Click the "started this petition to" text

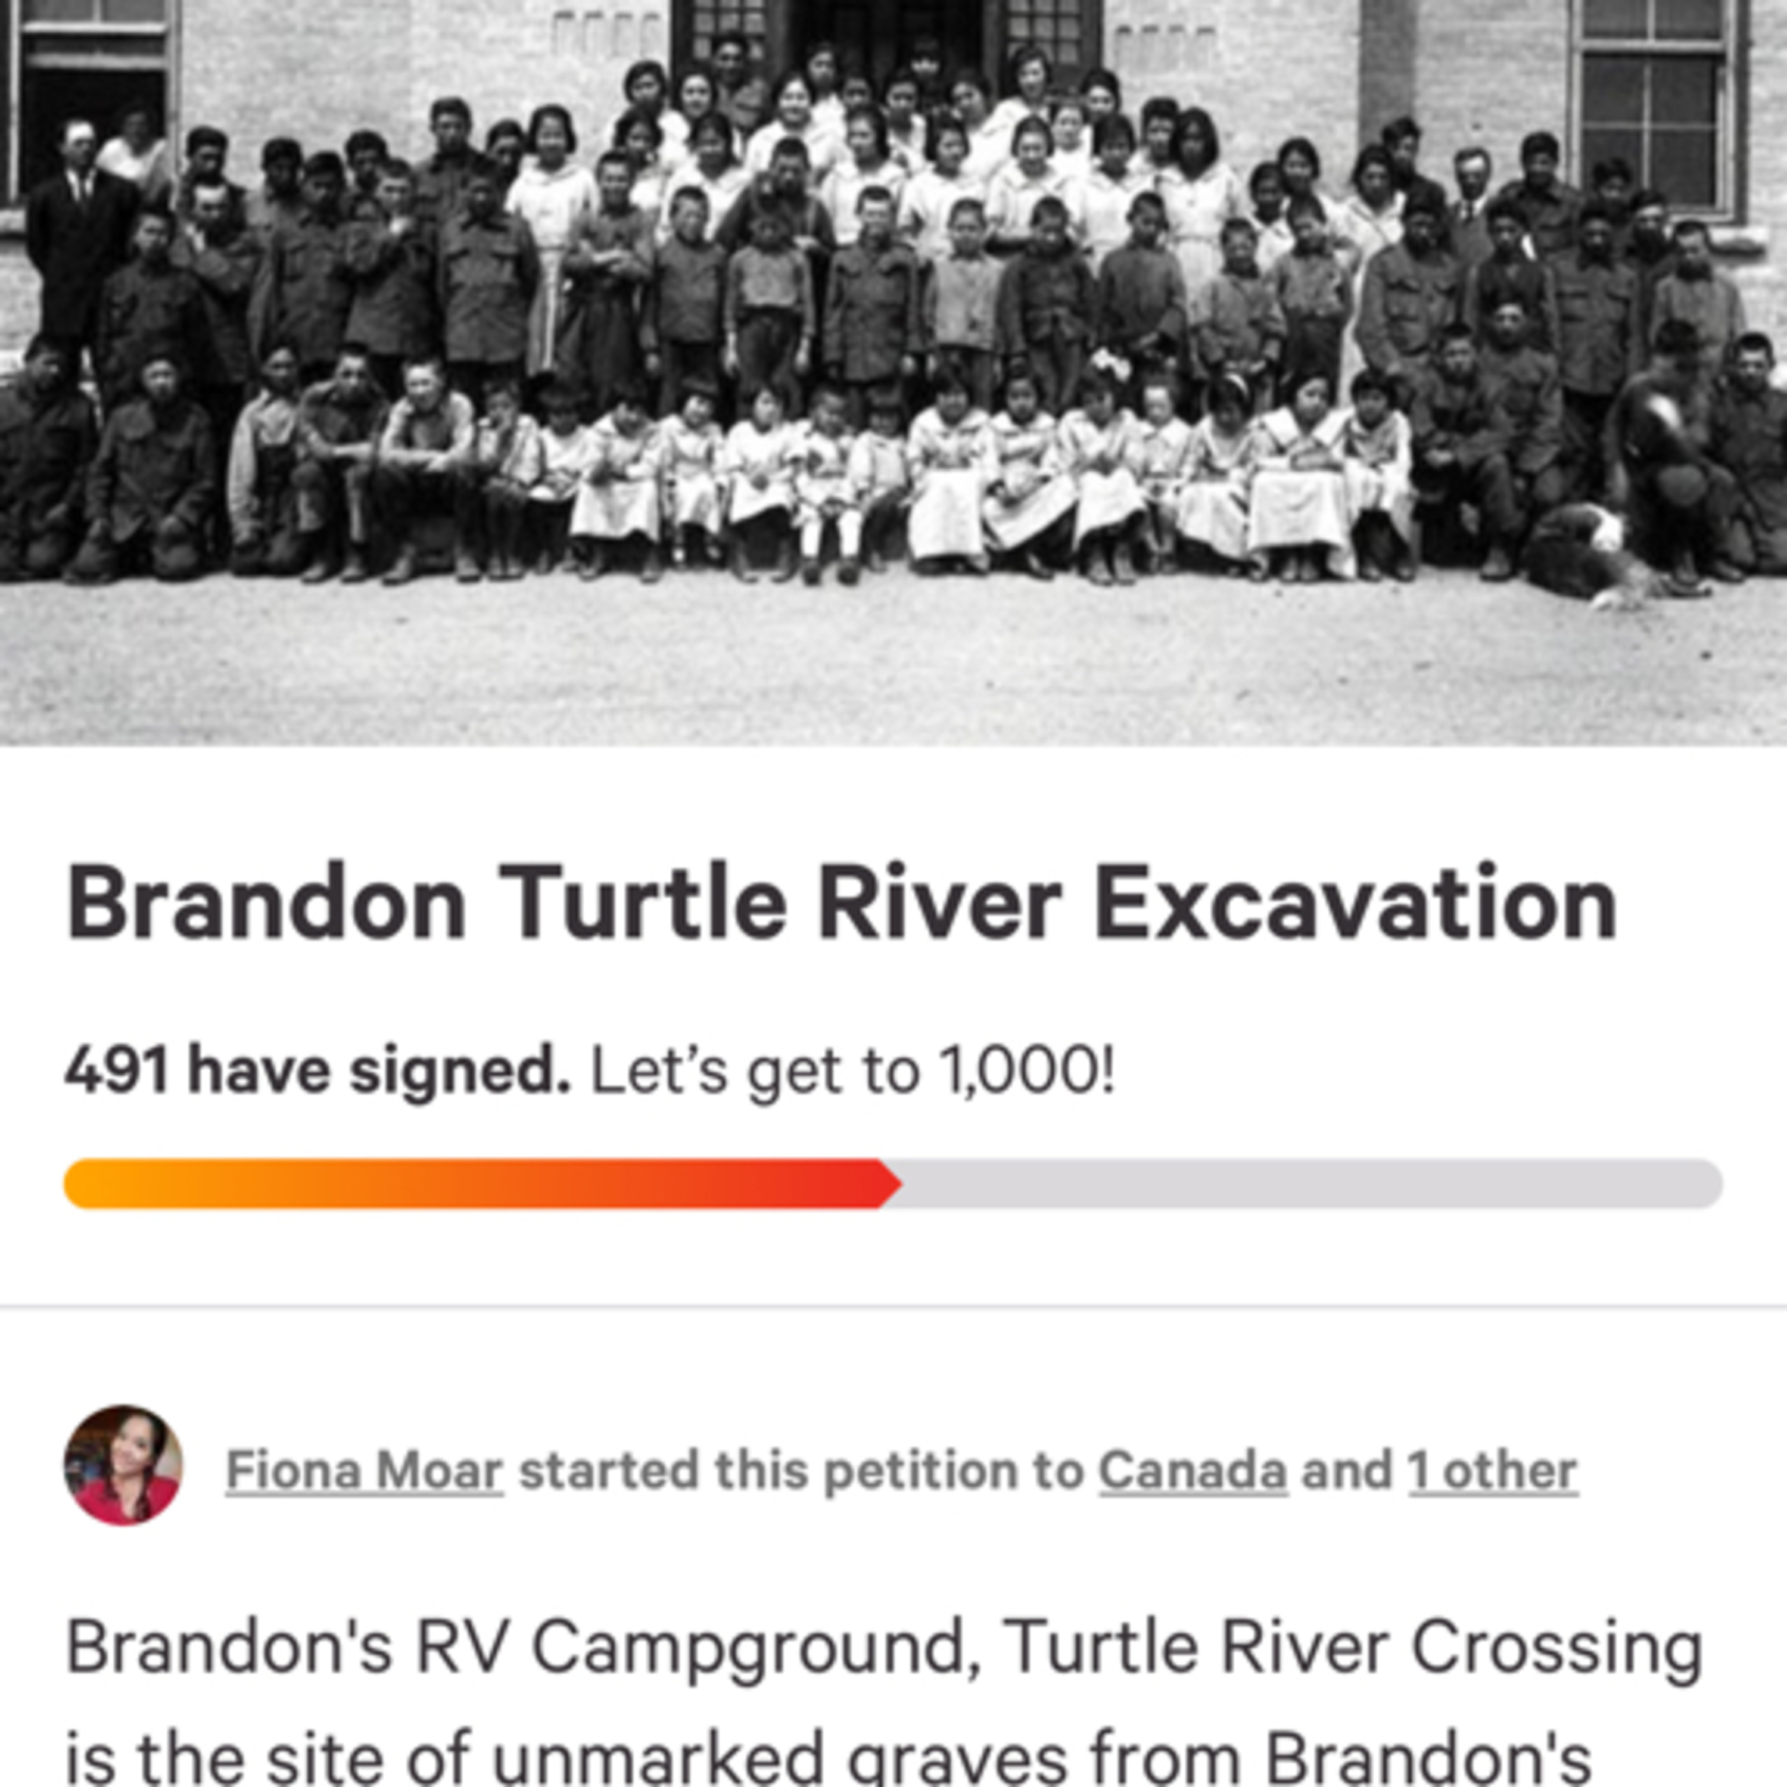800,1471
